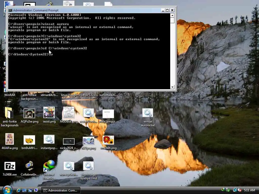Image resolution: width=259 pixels, height=194 pixels.
Task: Click Show Desktop icon in Quick Launch
Action: (24, 190)
